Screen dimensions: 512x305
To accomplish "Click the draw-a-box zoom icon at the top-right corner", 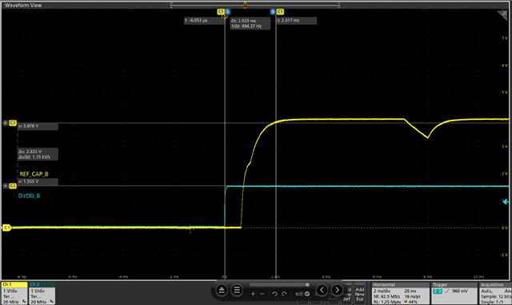I will 502,15.
